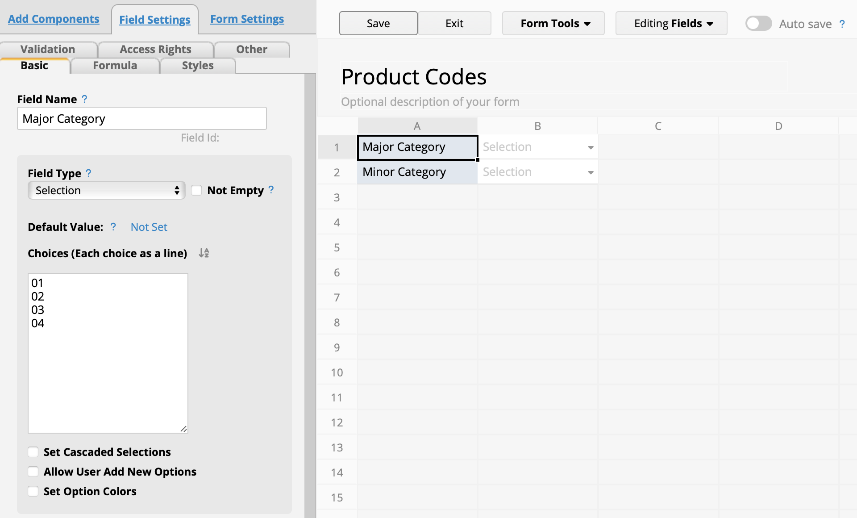
Task: Click the Not Set default value link
Action: 149,227
